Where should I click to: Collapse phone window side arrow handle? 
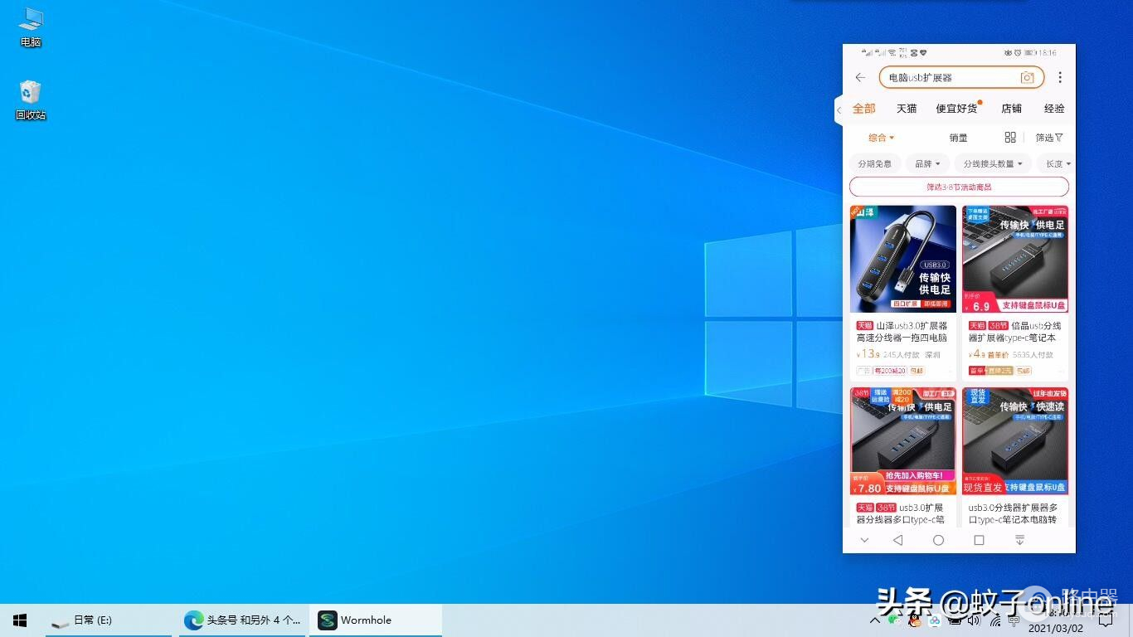point(839,109)
